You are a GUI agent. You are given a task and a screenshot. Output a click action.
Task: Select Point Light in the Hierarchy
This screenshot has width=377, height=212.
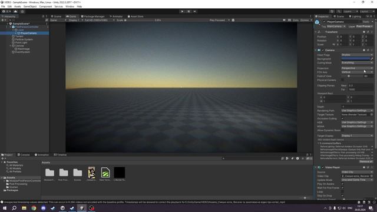point(21,42)
